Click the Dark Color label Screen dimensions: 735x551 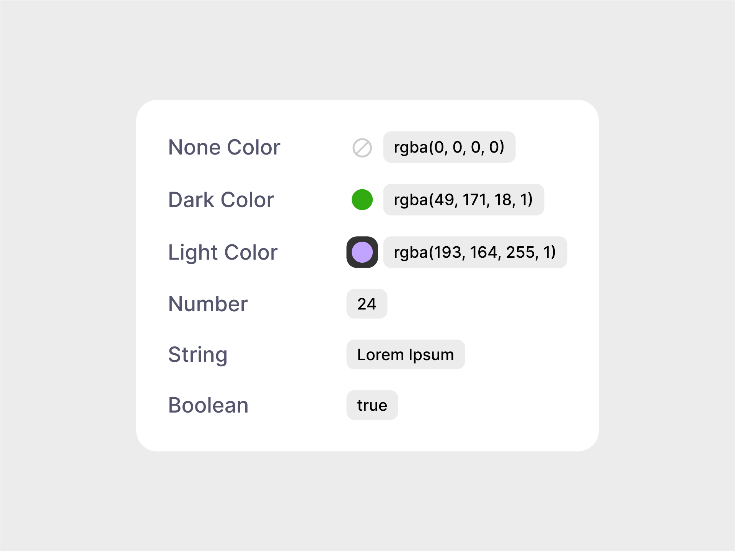[221, 200]
